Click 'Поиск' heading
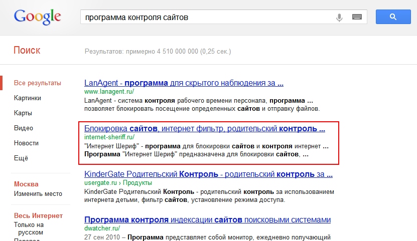Screen dimensions: 417x241 click(x=27, y=50)
